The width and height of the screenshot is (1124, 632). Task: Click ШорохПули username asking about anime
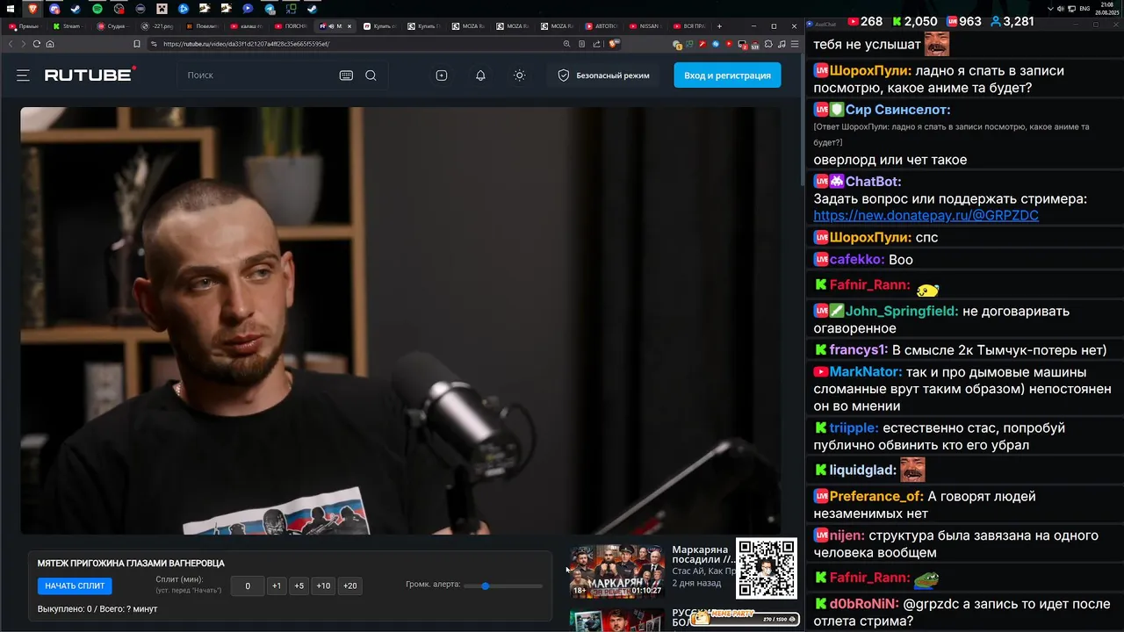(x=871, y=71)
